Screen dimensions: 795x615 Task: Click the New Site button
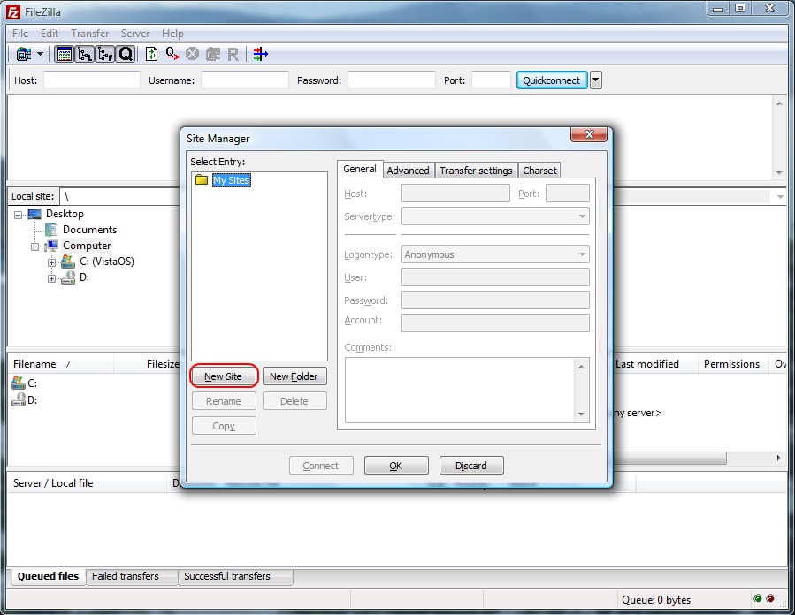click(x=223, y=376)
